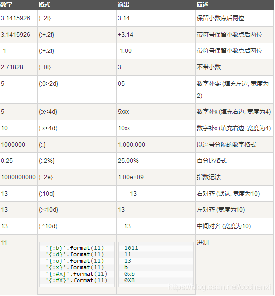
Task: Click description 左对齐 (宽度为10)
Action: (221, 210)
